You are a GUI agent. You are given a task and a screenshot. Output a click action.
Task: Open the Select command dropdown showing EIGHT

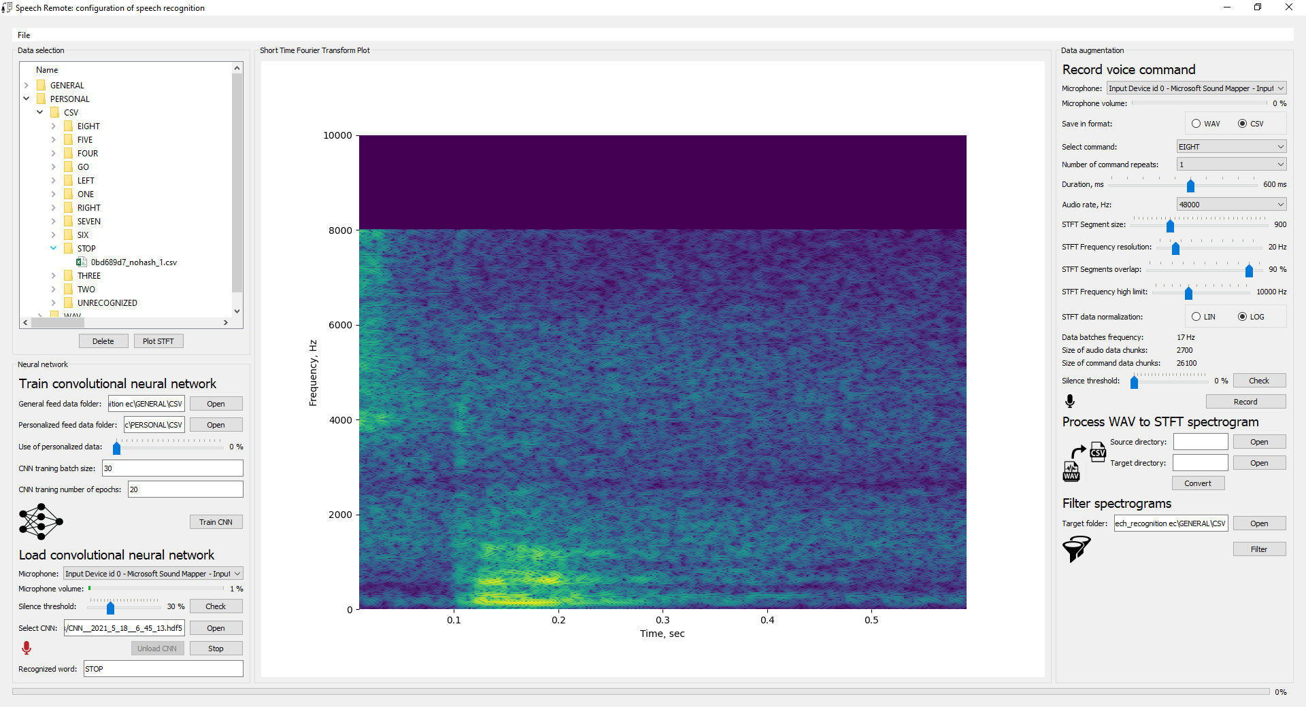[1231, 146]
